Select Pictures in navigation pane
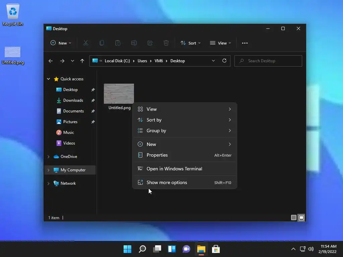 click(70, 122)
